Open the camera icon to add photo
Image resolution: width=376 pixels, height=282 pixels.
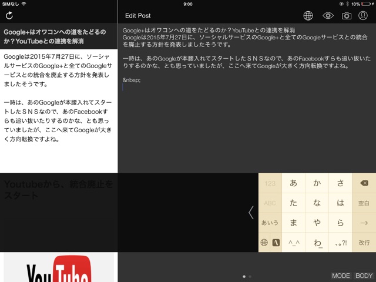point(346,16)
